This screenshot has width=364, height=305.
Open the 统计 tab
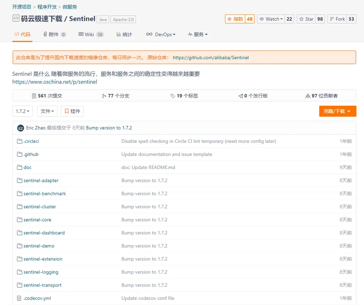[x=124, y=34]
